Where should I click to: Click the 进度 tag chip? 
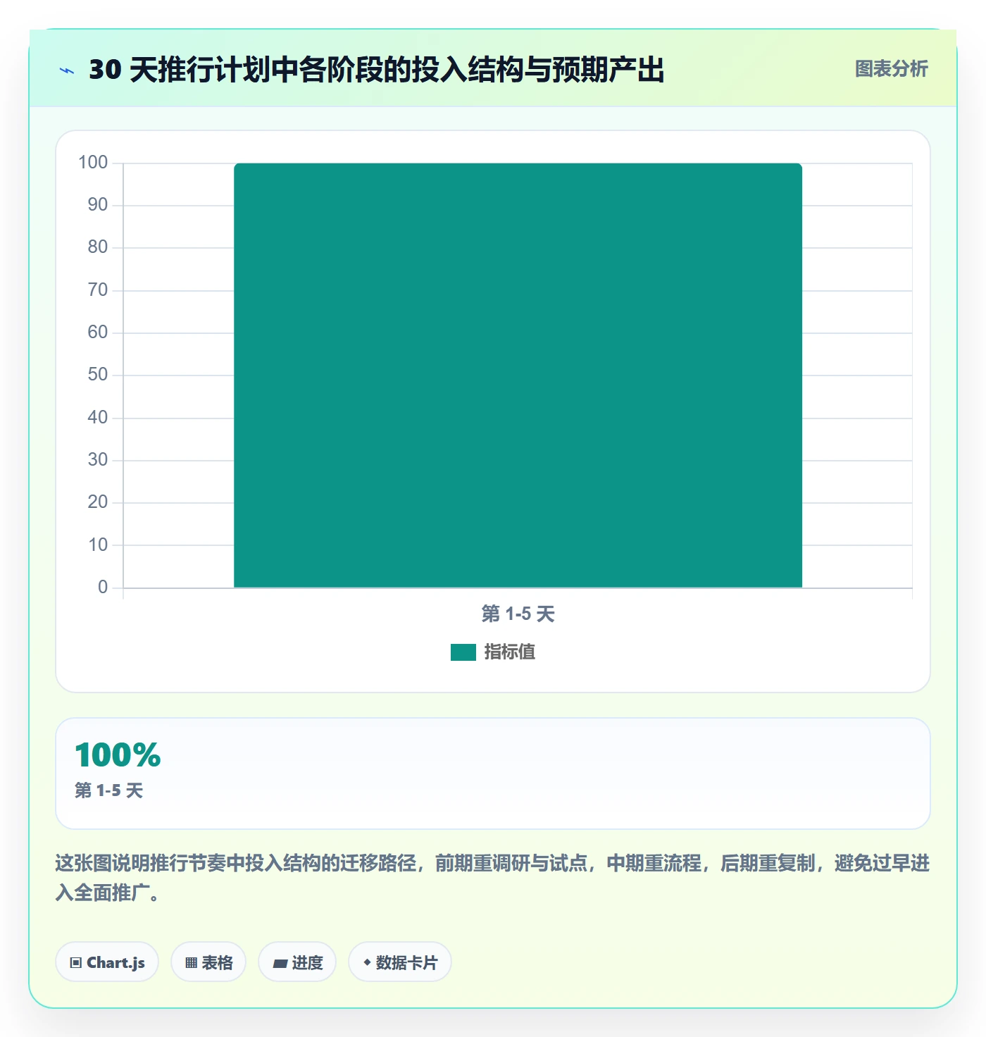point(297,962)
